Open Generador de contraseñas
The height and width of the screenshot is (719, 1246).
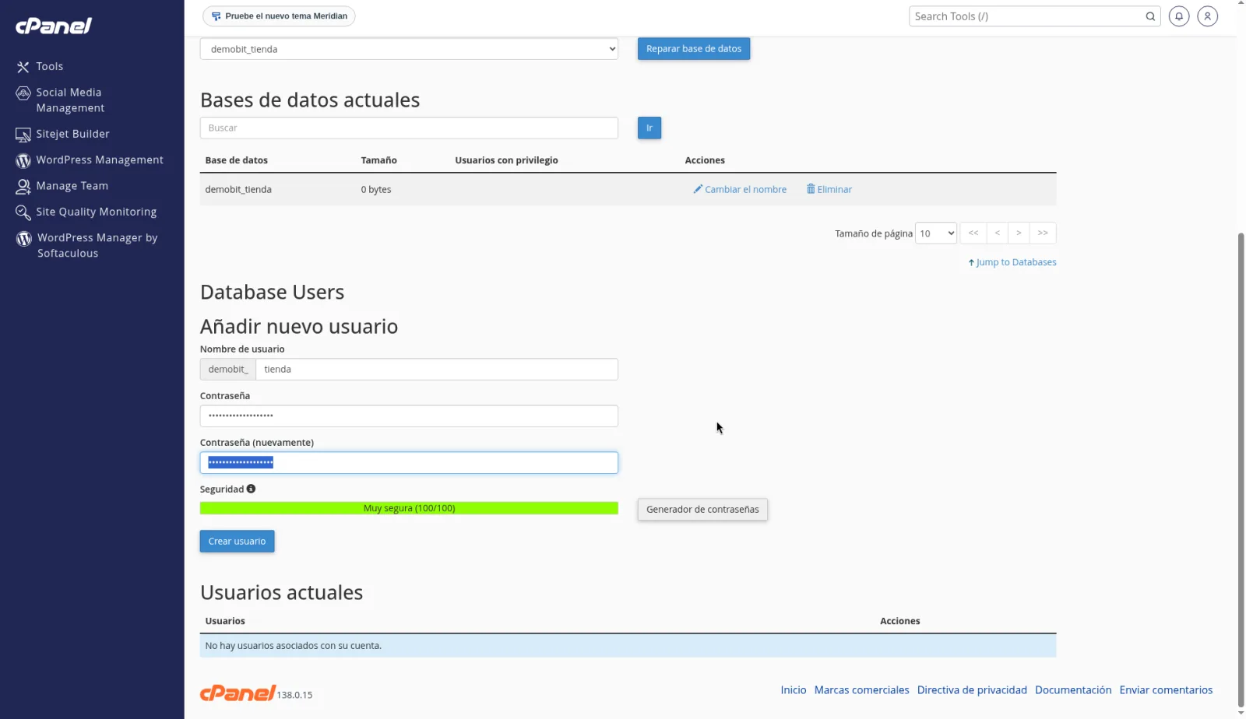[702, 510]
